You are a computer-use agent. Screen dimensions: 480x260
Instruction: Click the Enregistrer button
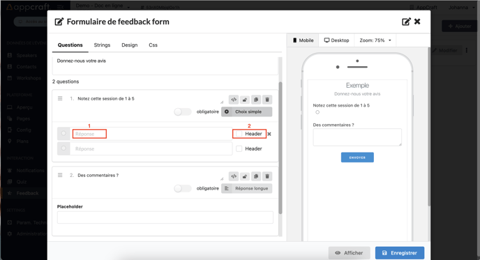400,253
